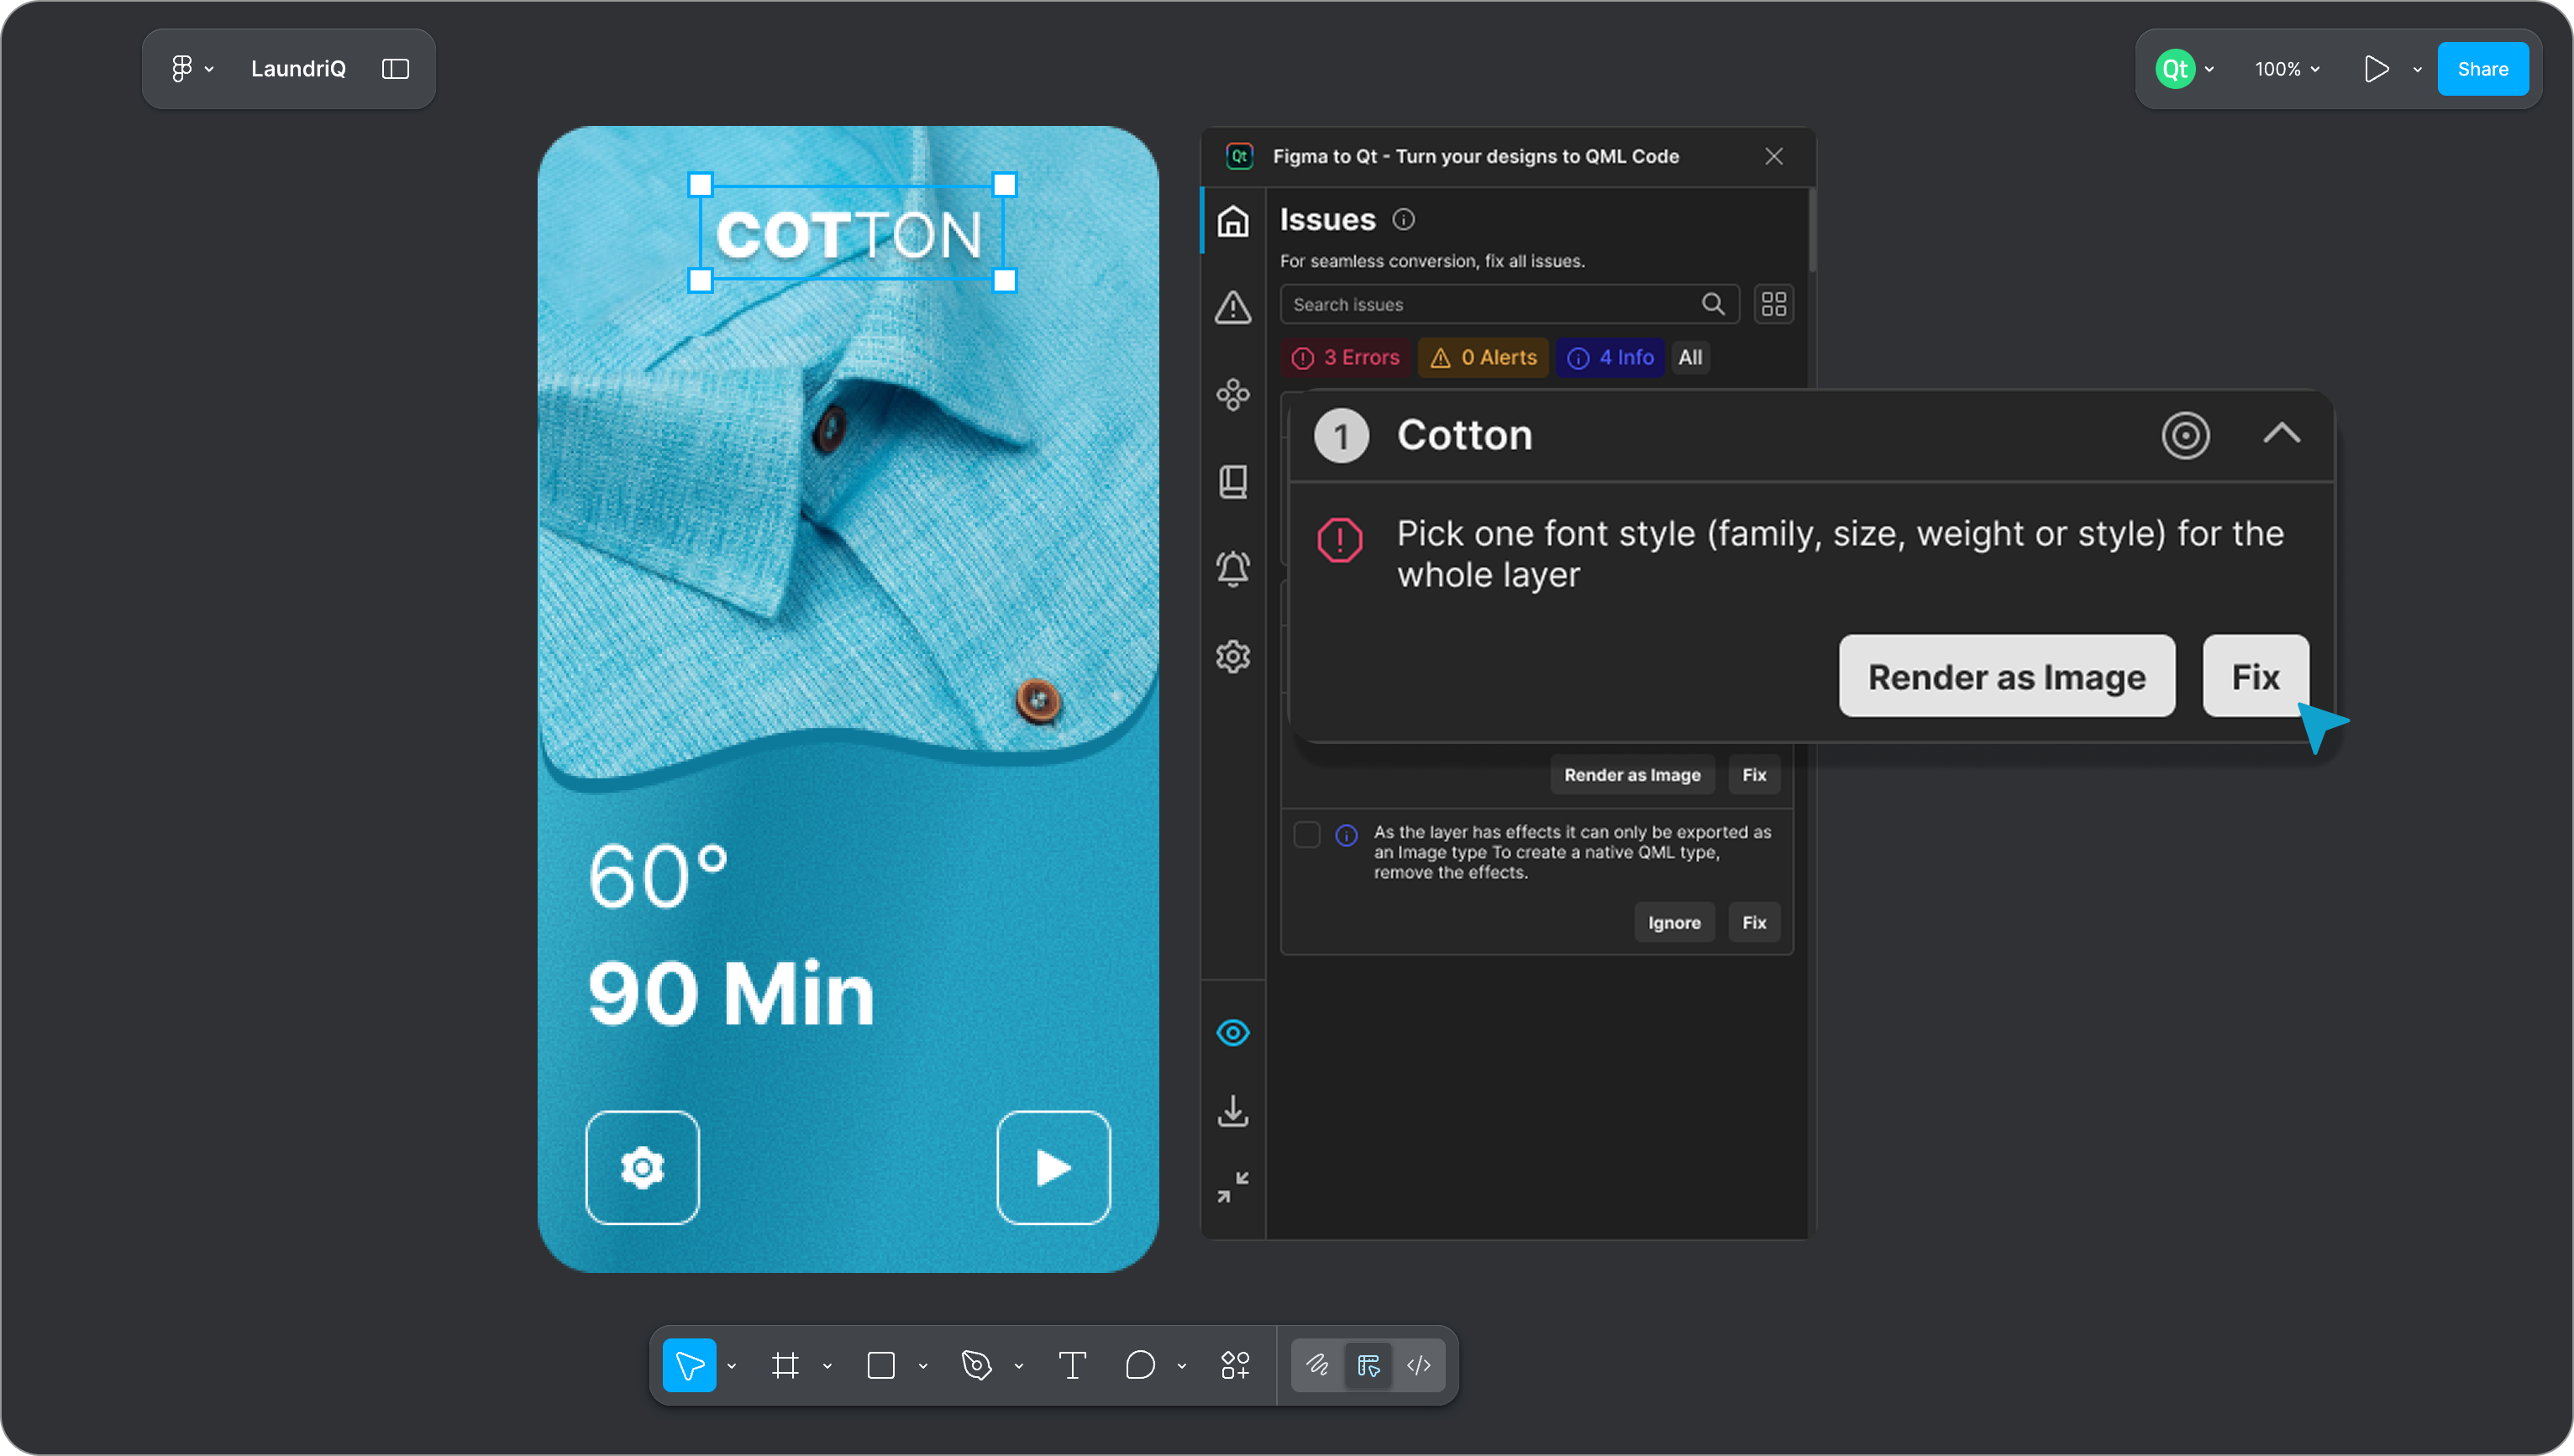Screen dimensions: 2574x1456
Task: Open the Move tool dropdown arrow
Action: (x=733, y=1364)
